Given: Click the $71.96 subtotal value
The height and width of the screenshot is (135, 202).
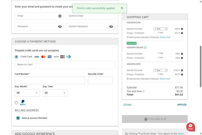Looking at the screenshot, I should (x=179, y=87).
